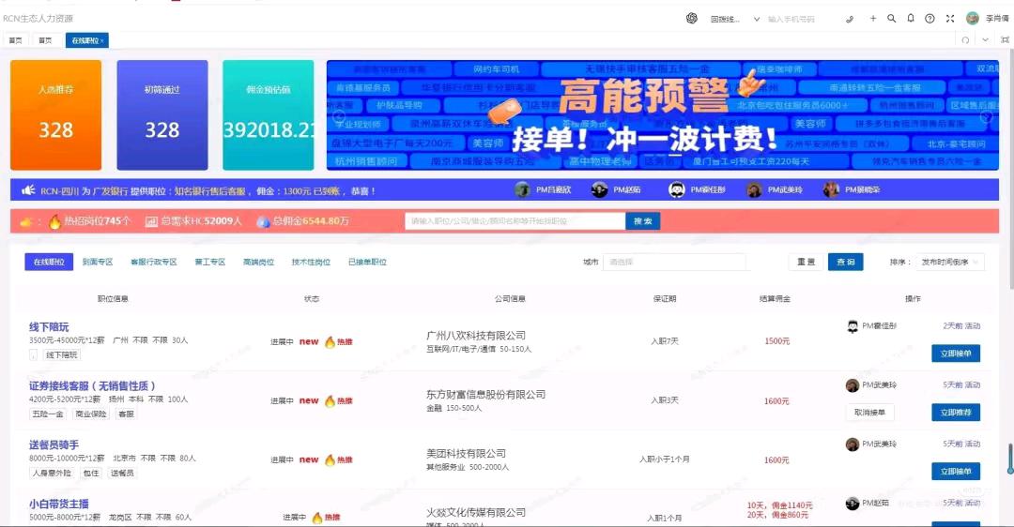Select the 客服行政专区 tab
The height and width of the screenshot is (527, 1014).
(154, 262)
